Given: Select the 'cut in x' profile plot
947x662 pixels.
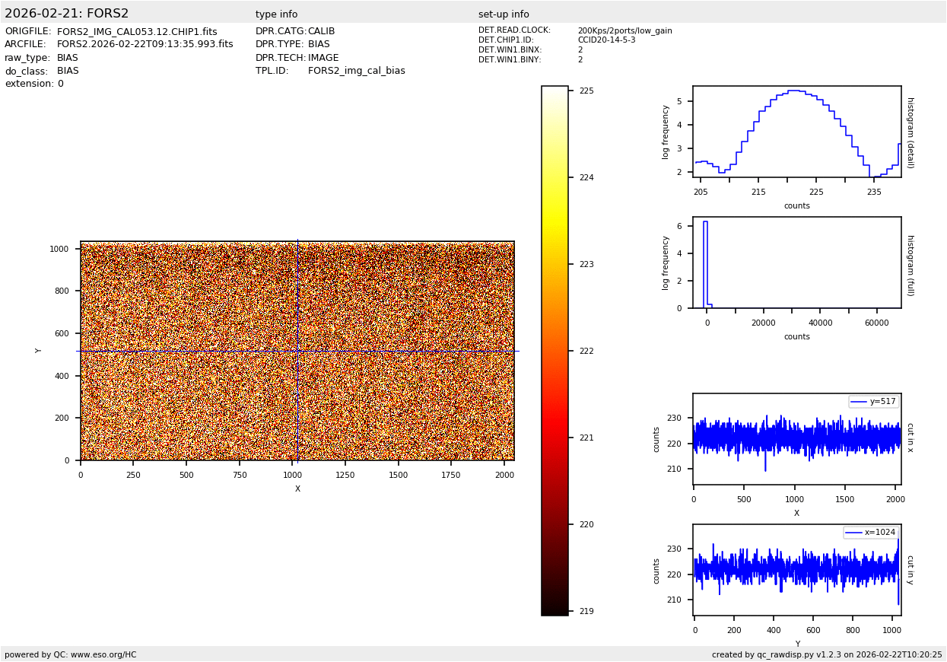Looking at the screenshot, I should [796, 439].
